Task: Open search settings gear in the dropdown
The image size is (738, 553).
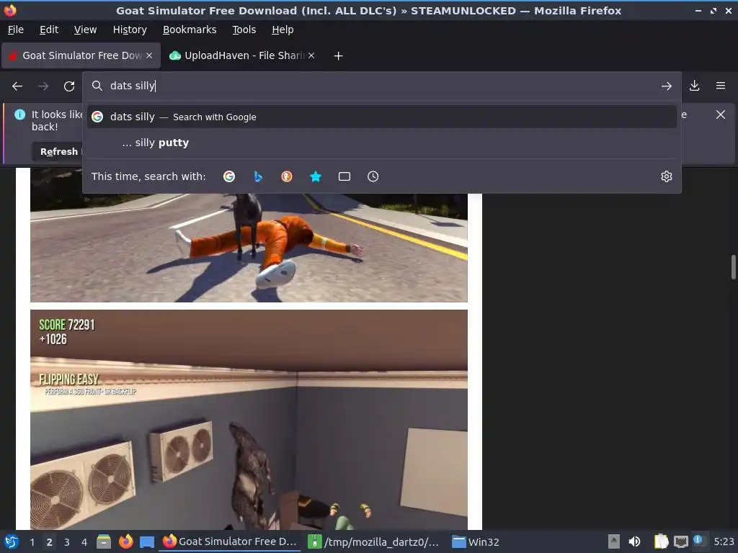Action: (x=667, y=176)
